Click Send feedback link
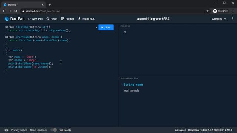 coord(39,130)
